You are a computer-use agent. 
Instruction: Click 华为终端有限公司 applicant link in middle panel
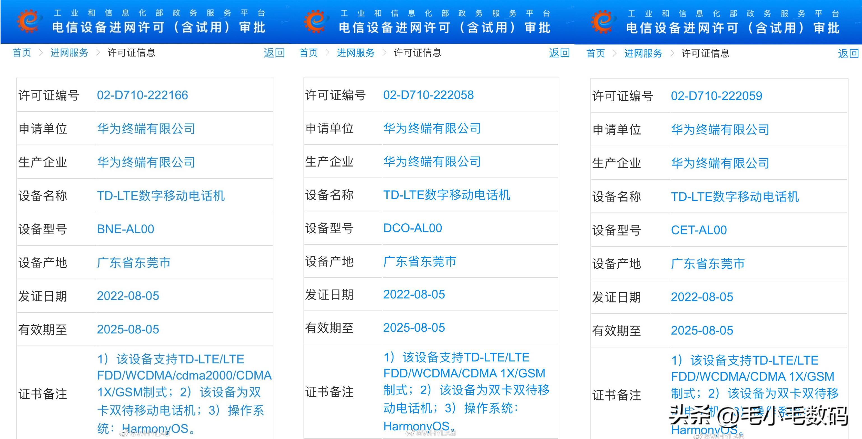[x=432, y=128]
